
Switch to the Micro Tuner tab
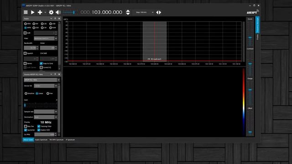click(28, 140)
